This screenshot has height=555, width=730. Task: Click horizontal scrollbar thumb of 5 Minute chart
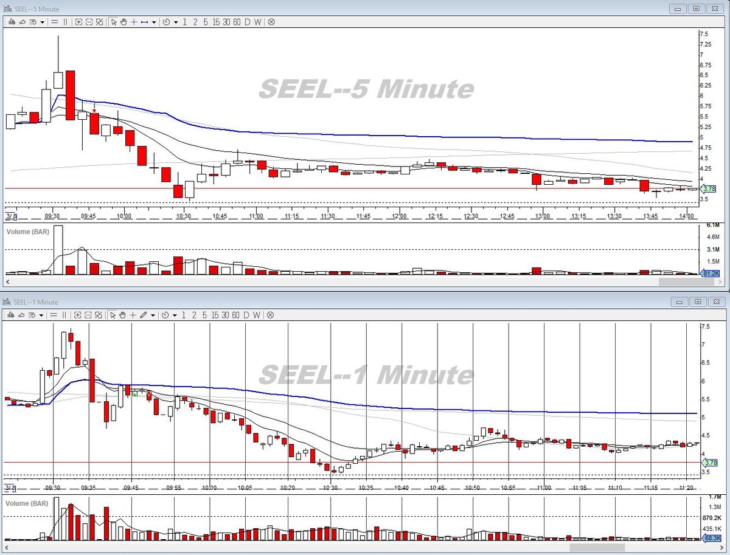[x=681, y=282]
